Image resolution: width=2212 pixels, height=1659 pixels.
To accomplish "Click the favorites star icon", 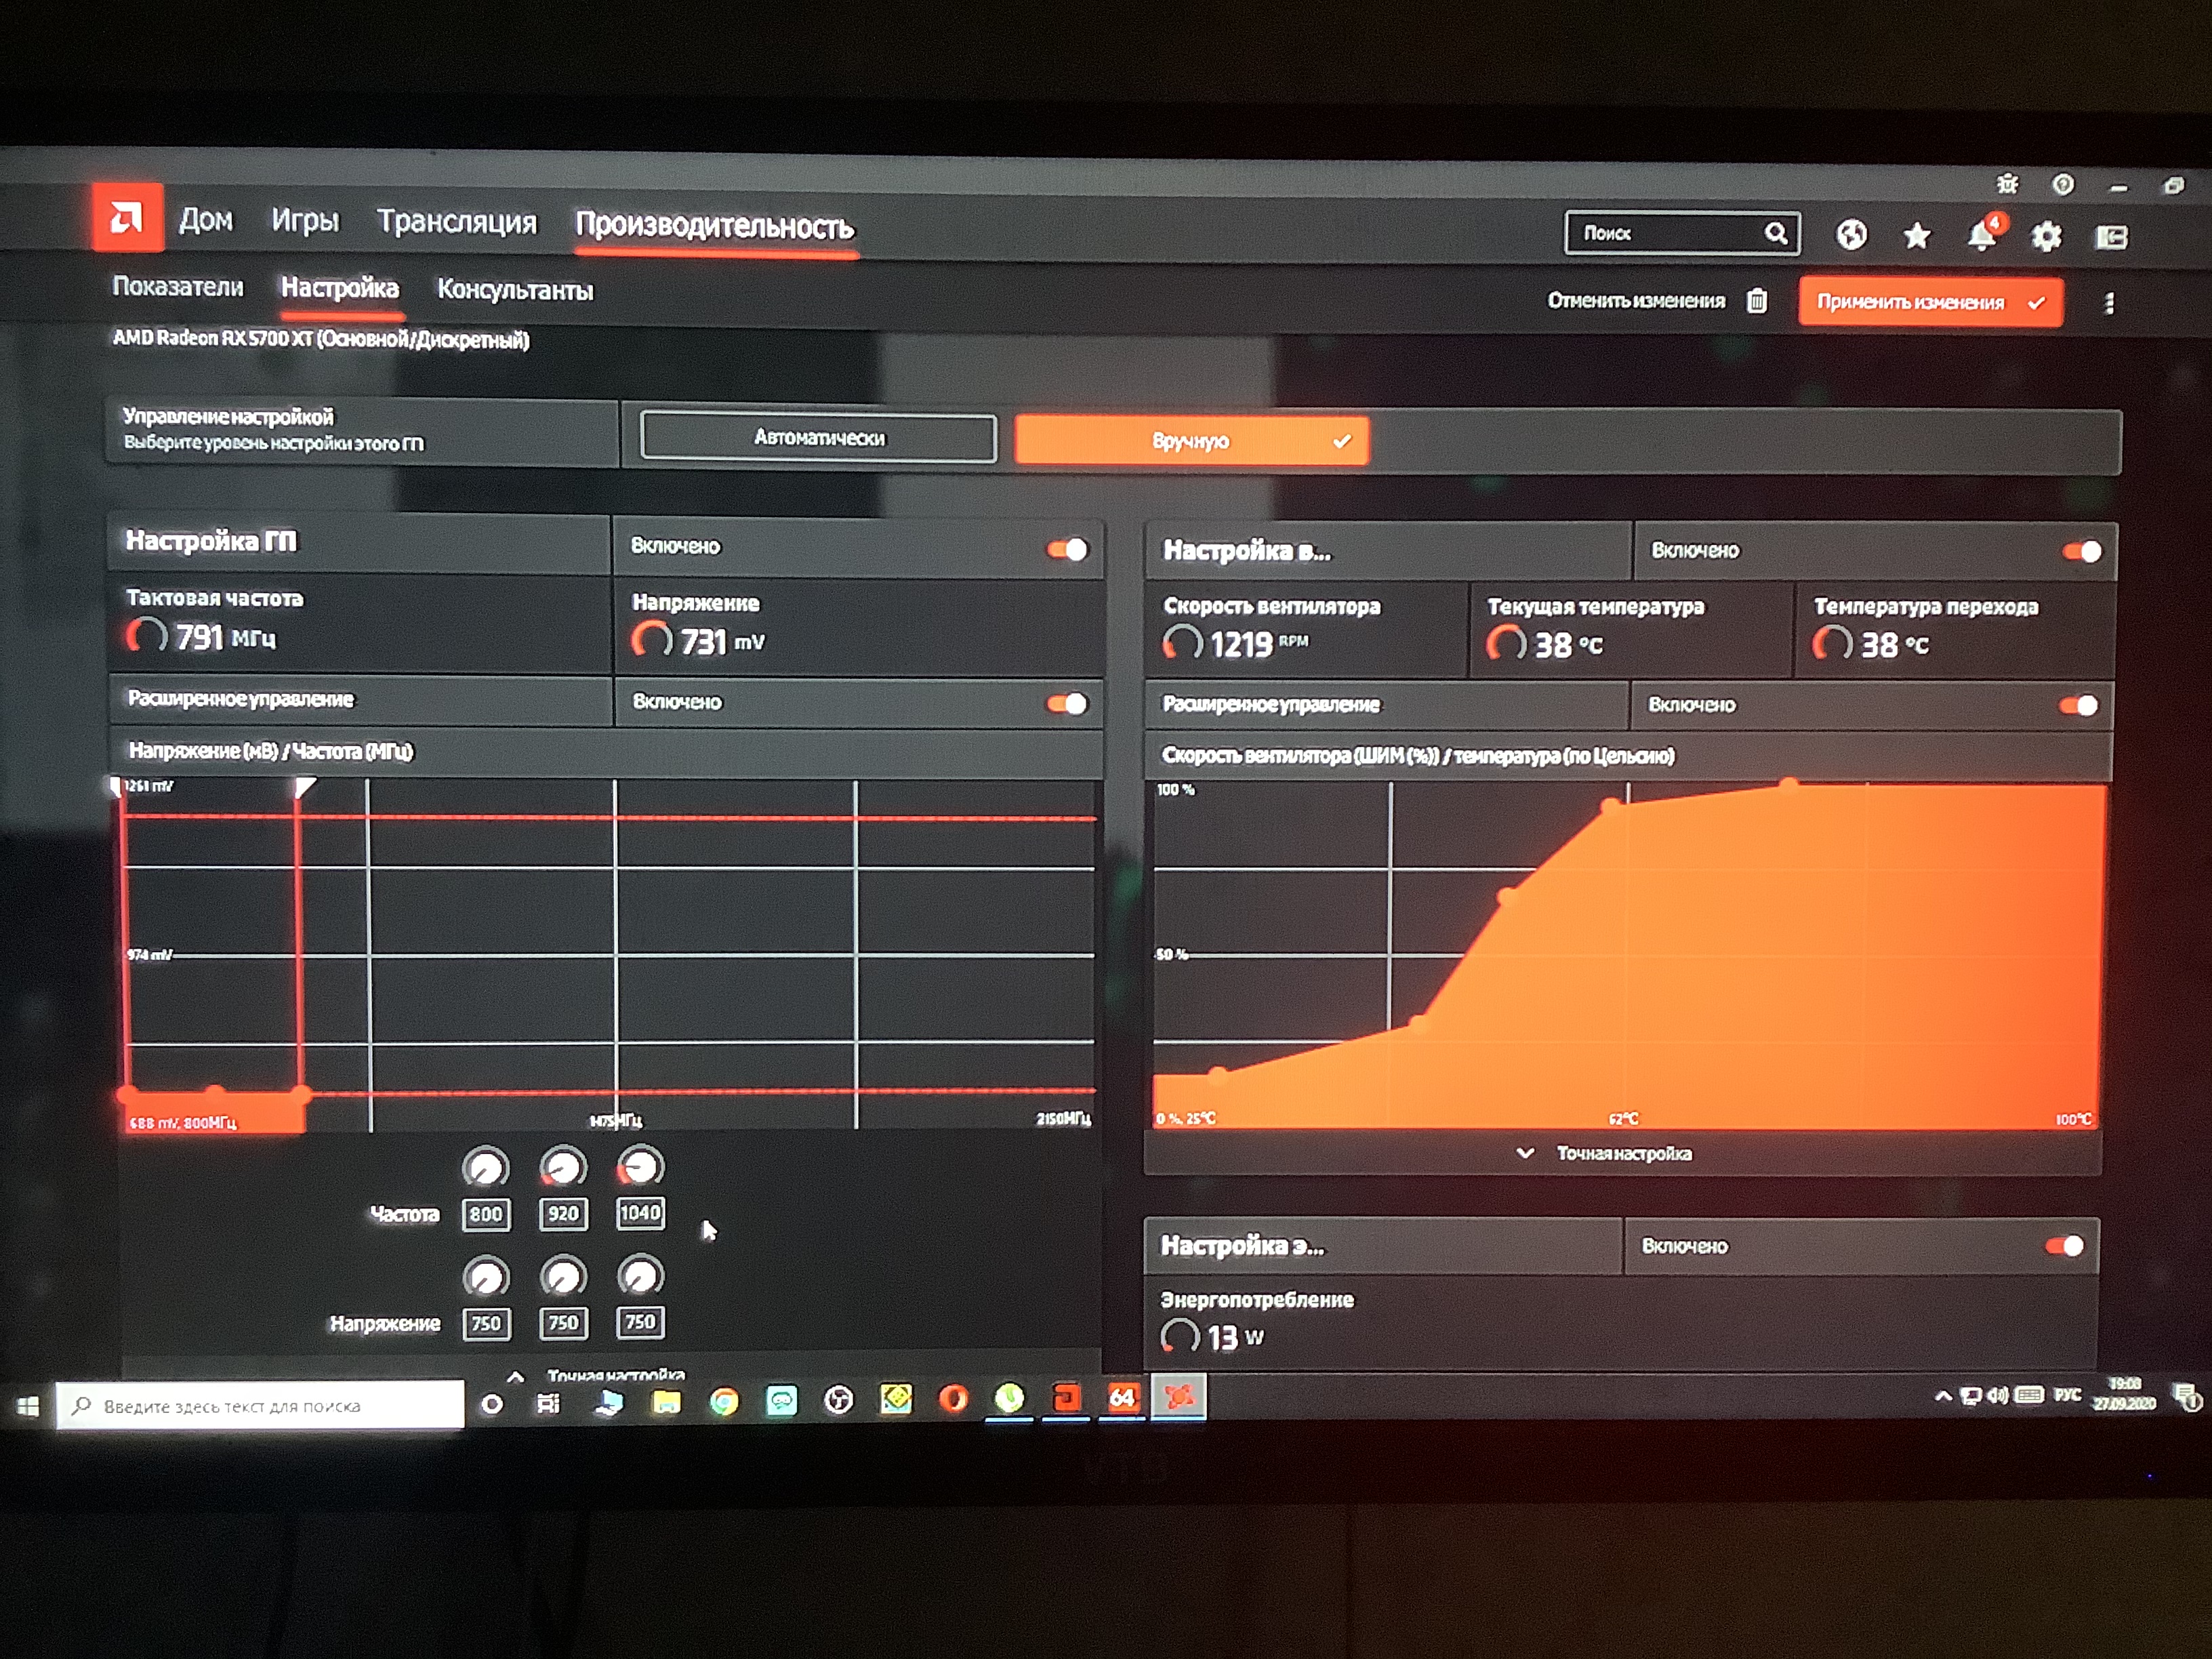I will click(x=1916, y=236).
